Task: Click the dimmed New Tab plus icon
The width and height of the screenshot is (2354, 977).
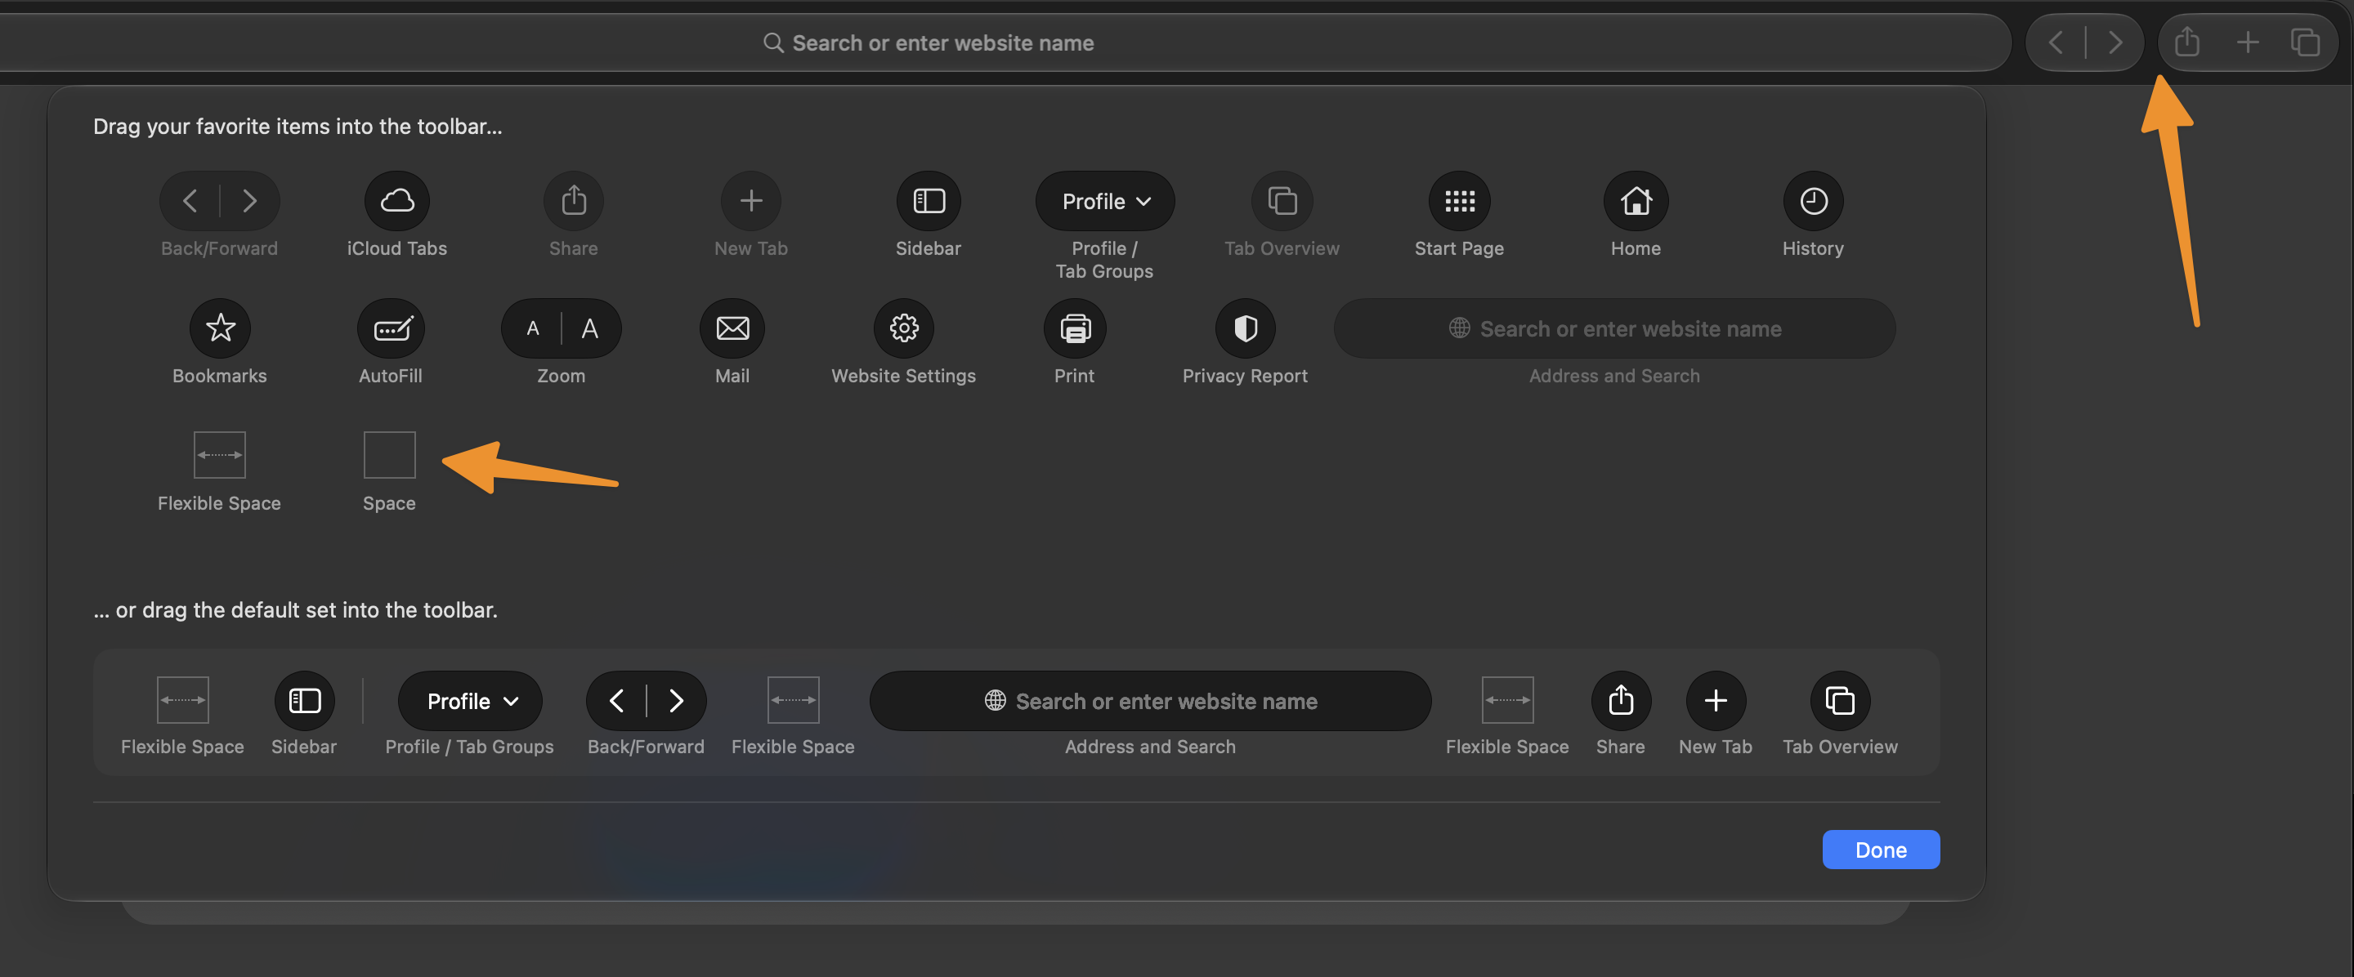Action: pos(750,200)
